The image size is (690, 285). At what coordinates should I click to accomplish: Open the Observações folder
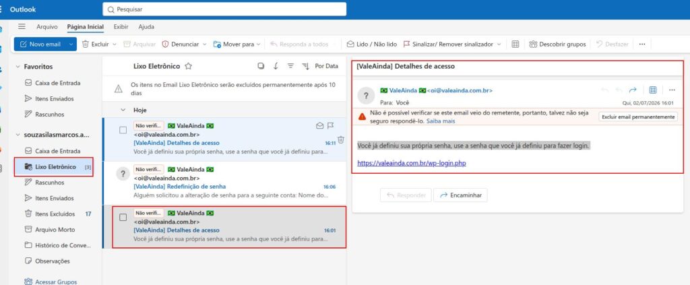53,261
